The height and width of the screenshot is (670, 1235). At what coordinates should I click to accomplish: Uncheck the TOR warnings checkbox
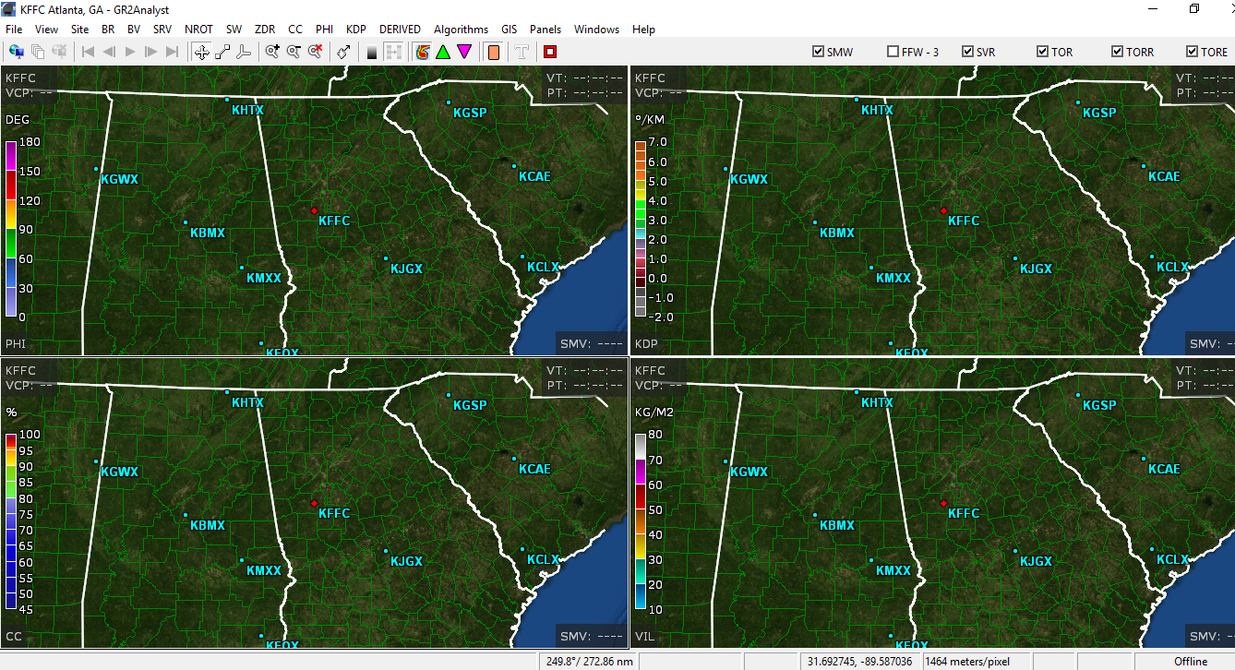[x=1042, y=52]
